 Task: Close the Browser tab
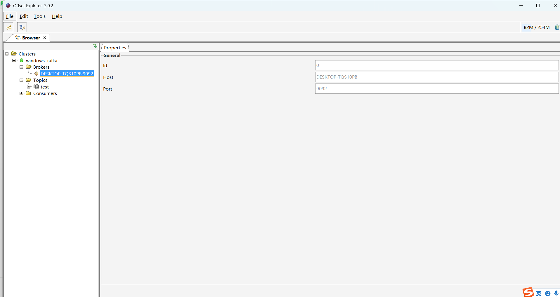click(45, 38)
